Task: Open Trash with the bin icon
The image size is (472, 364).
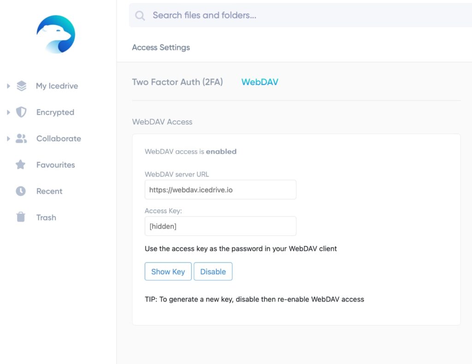Action: (x=21, y=217)
